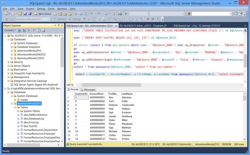Click the Properties Window toolbar icon
The width and height of the screenshot is (250, 155).
pos(241,14)
